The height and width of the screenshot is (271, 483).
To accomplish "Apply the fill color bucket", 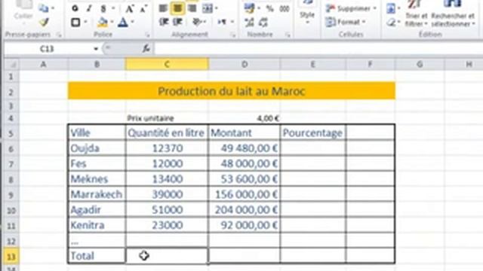I will click(x=103, y=22).
